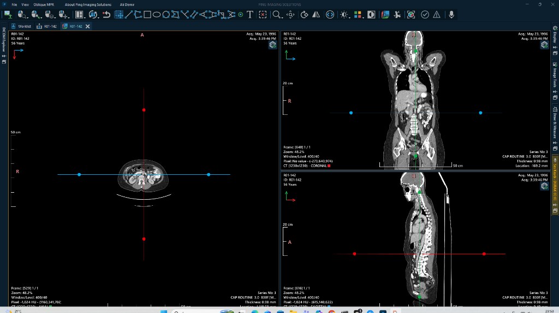Click right blue handle in coronal view

pos(480,113)
